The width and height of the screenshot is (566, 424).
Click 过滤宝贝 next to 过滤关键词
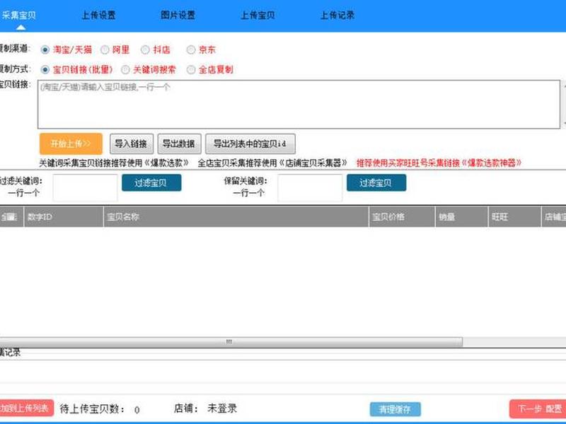(x=151, y=183)
